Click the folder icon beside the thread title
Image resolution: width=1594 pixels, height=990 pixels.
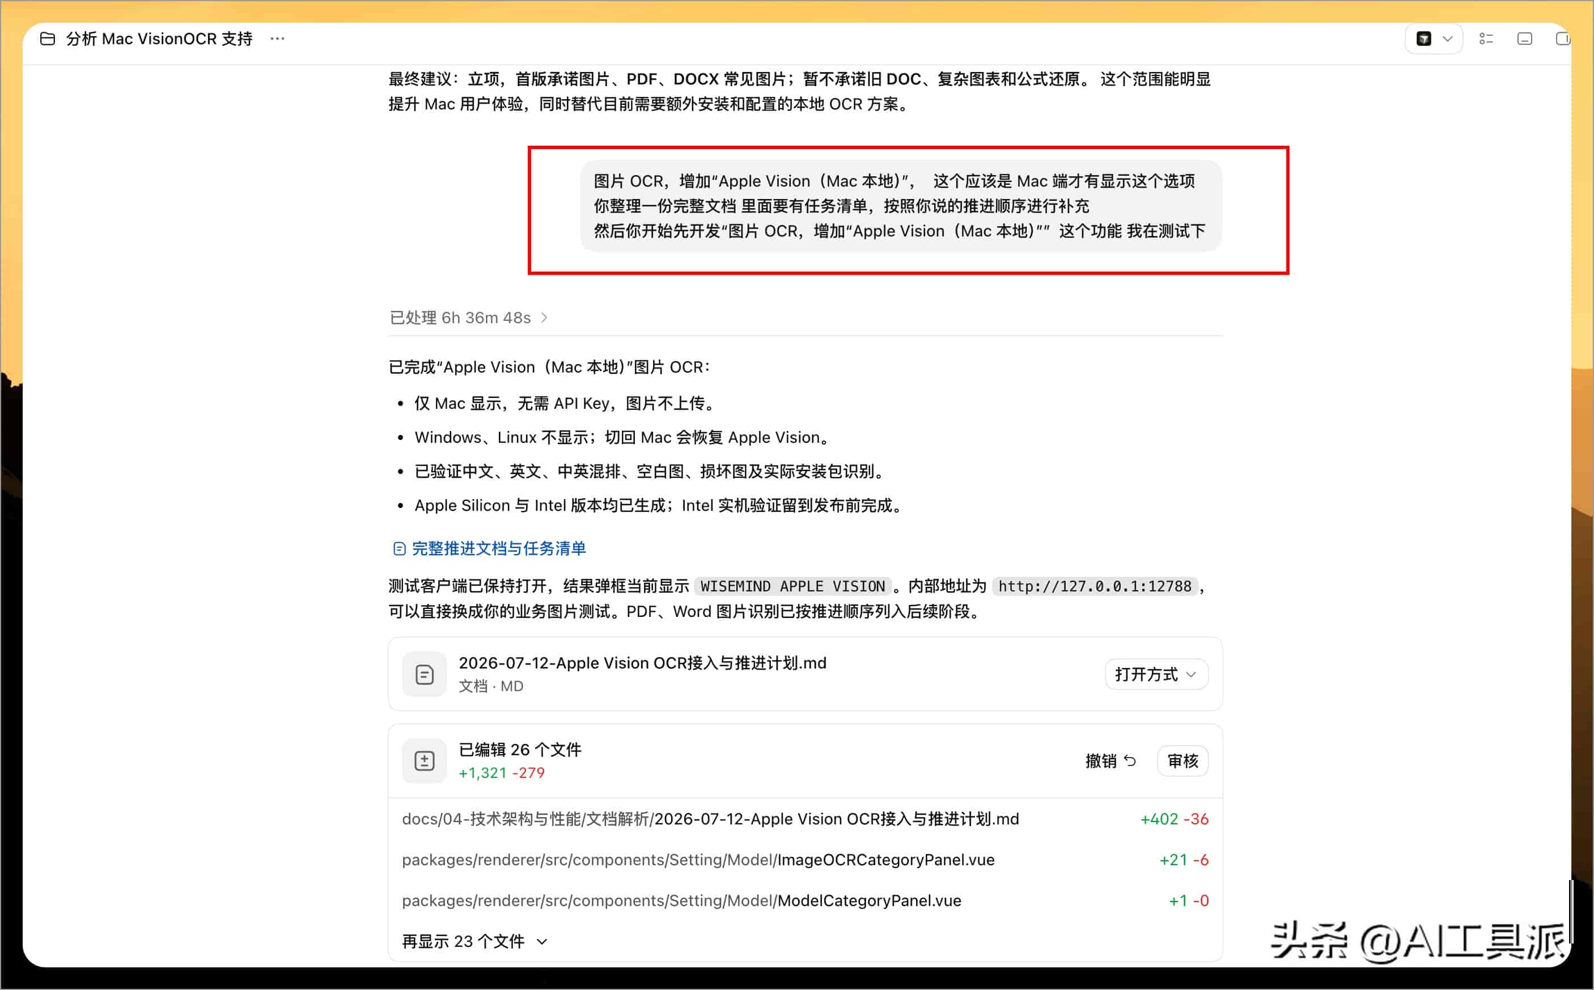[47, 39]
